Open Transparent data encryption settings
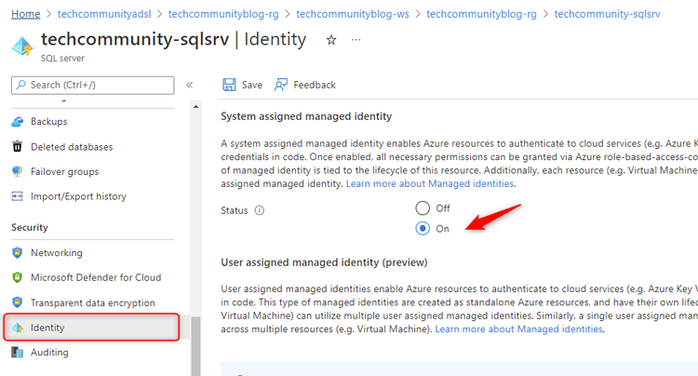The image size is (698, 376). point(92,302)
